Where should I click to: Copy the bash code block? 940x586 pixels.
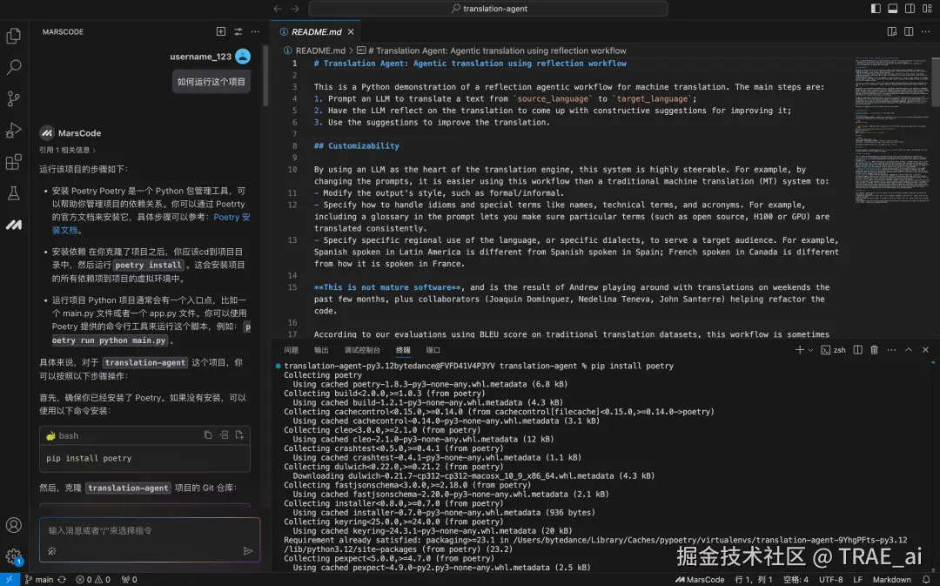click(x=207, y=434)
